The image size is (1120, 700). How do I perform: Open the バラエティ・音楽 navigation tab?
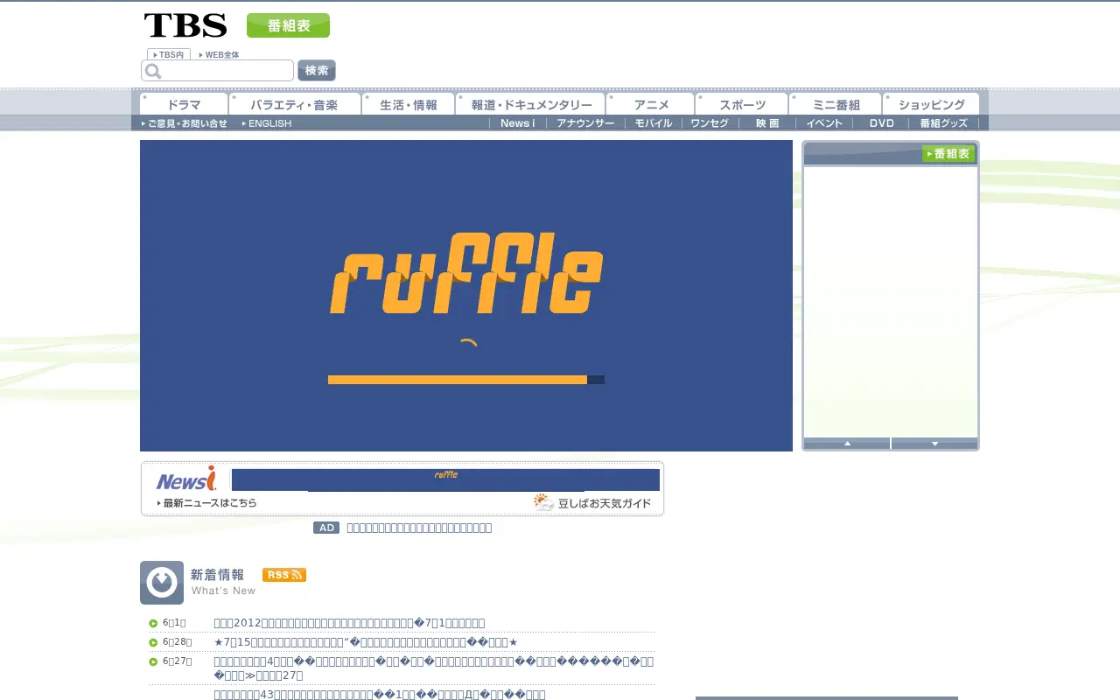[x=295, y=104]
